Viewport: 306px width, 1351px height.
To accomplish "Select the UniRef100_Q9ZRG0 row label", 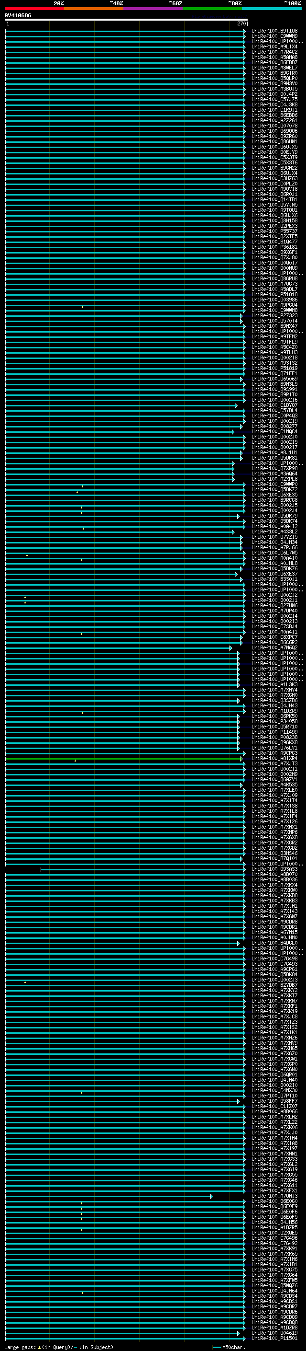I will [274, 137].
